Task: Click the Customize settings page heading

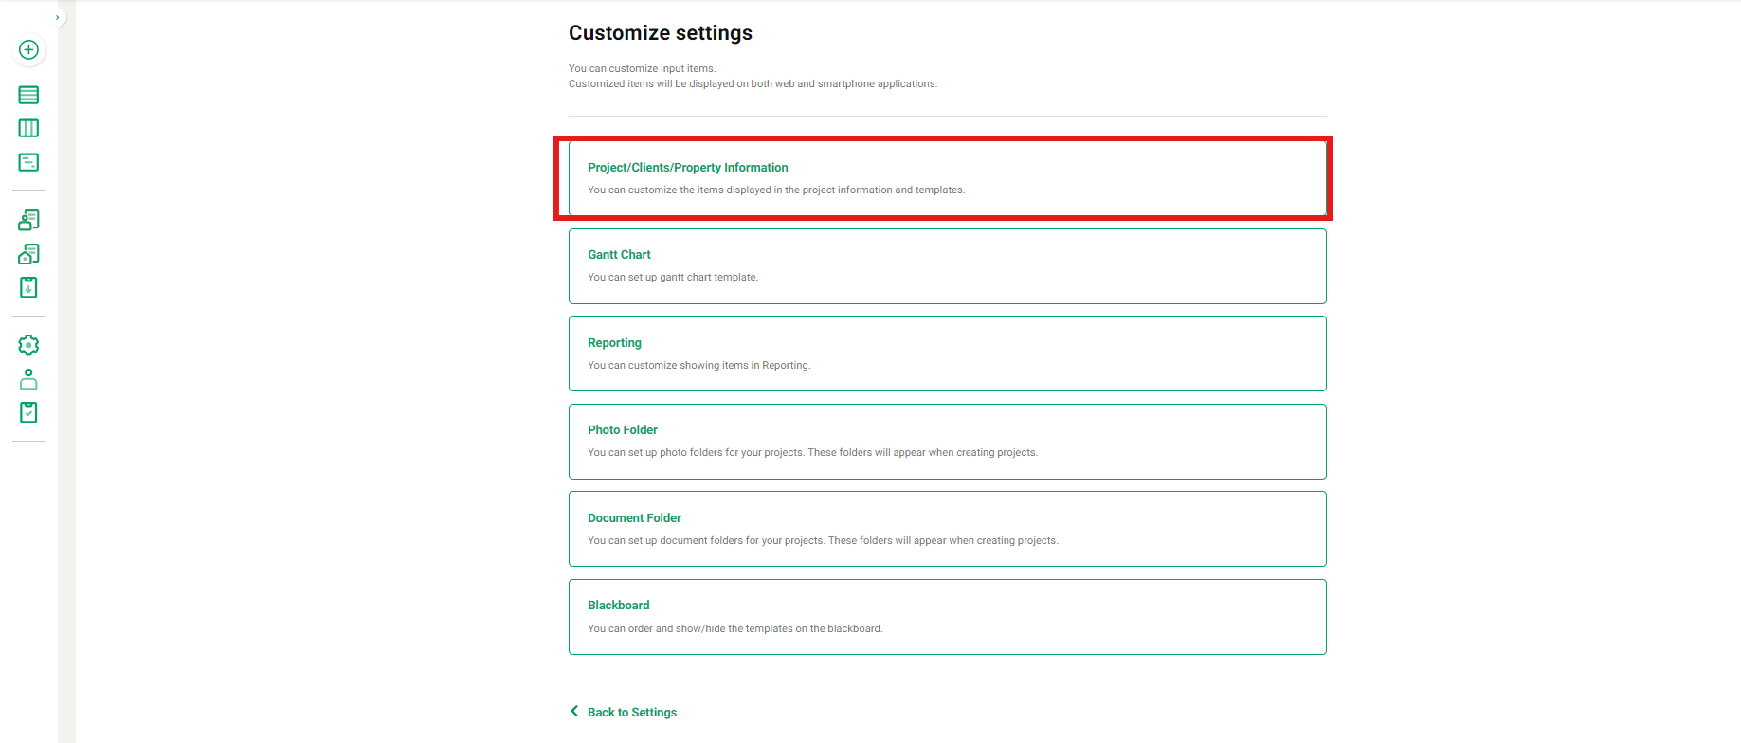Action: pyautogui.click(x=660, y=33)
